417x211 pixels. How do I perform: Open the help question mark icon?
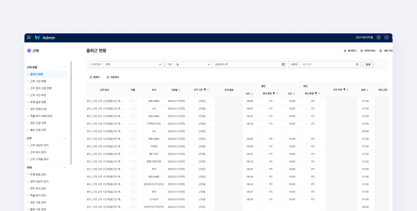pyautogui.click(x=379, y=37)
